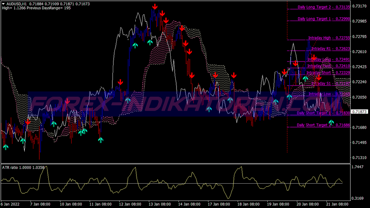Click the 'Intraday High - 0.72755' level label

tap(329, 38)
